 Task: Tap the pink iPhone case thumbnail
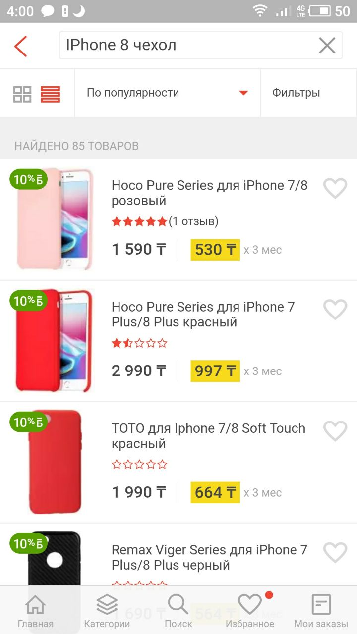point(55,219)
